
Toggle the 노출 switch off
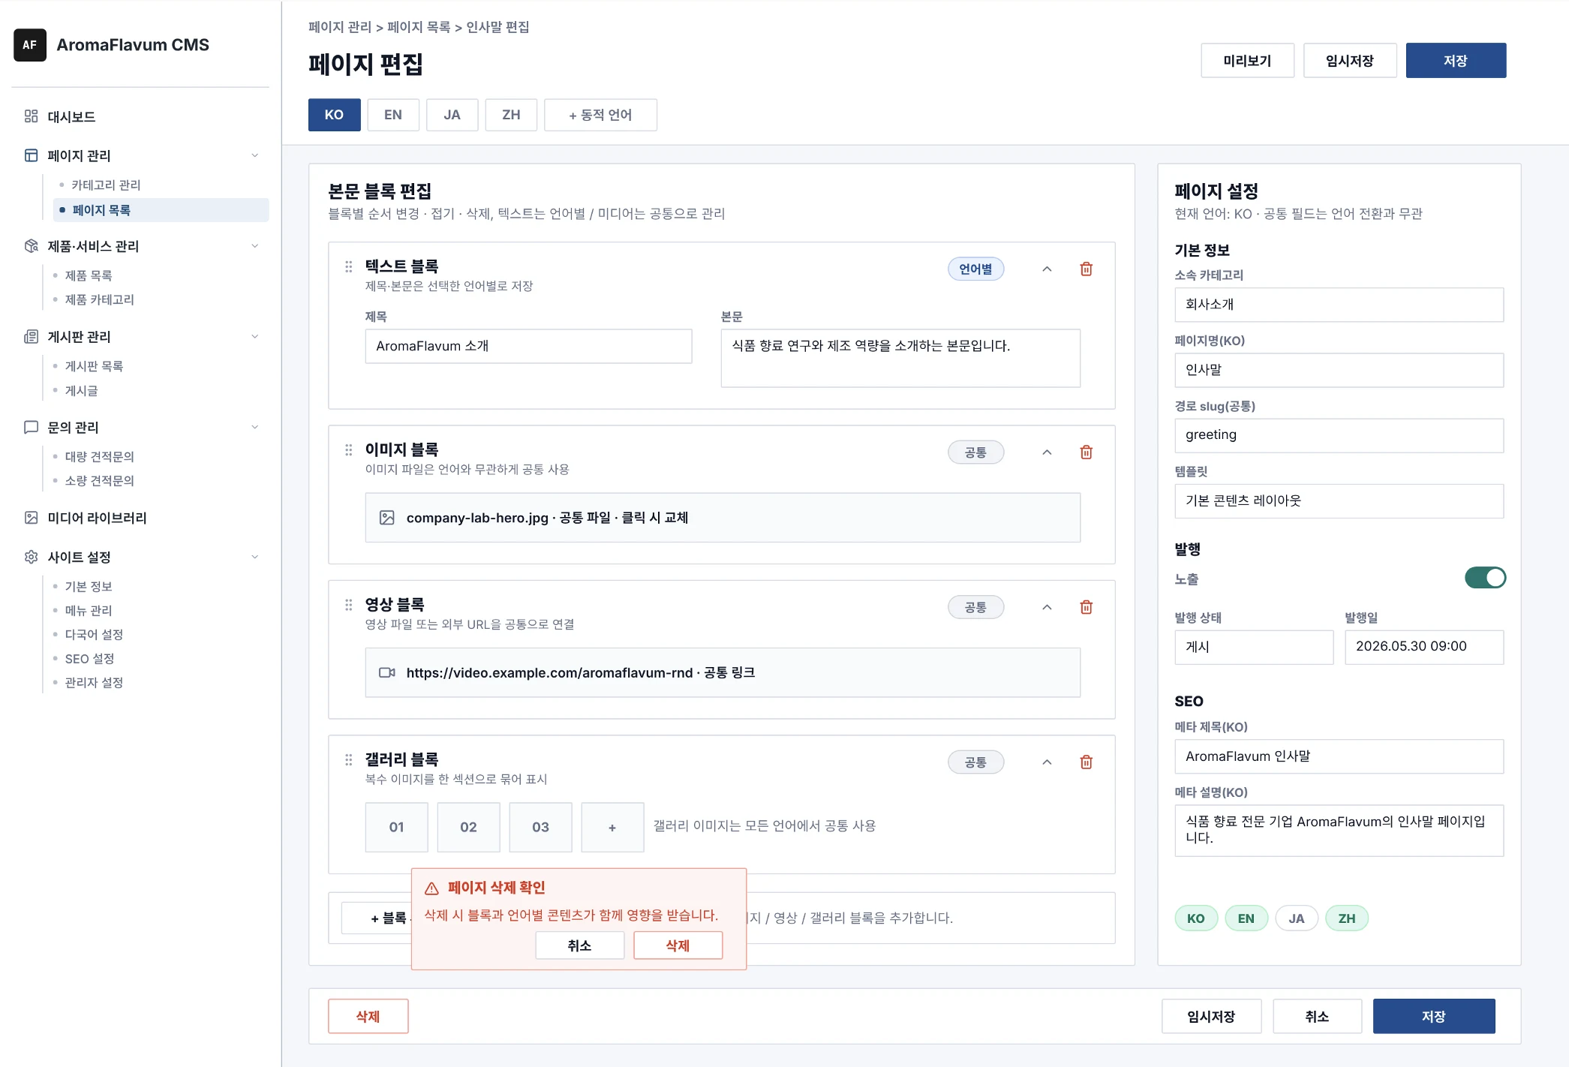point(1485,578)
